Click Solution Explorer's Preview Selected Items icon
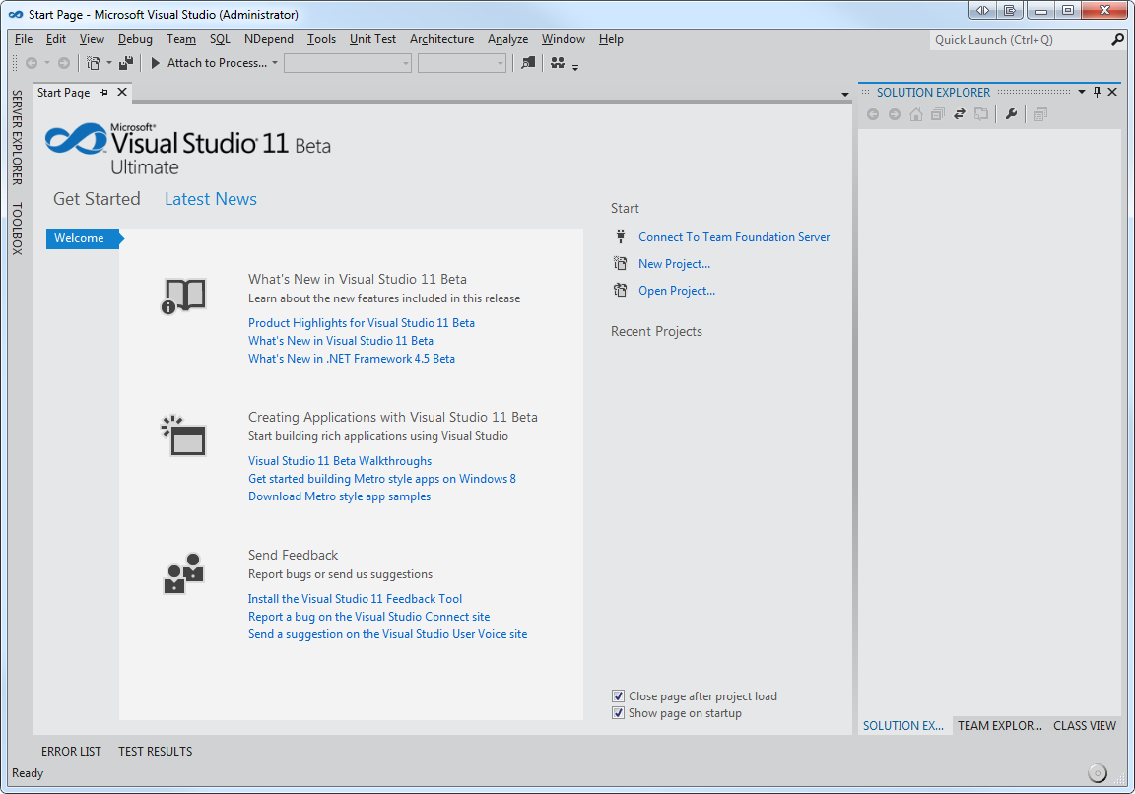The width and height of the screenshot is (1135, 794). 1040,114
